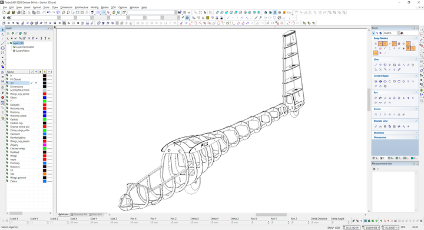
Task: Collapse the Circle/Ellipse section
Action: pyautogui.click(x=416, y=76)
